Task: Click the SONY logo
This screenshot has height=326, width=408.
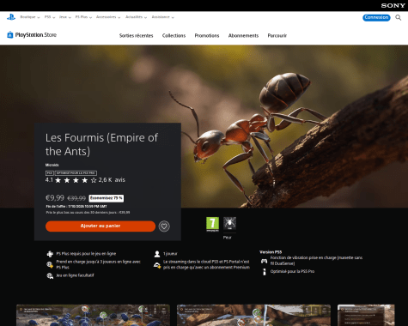Action: tap(393, 5)
